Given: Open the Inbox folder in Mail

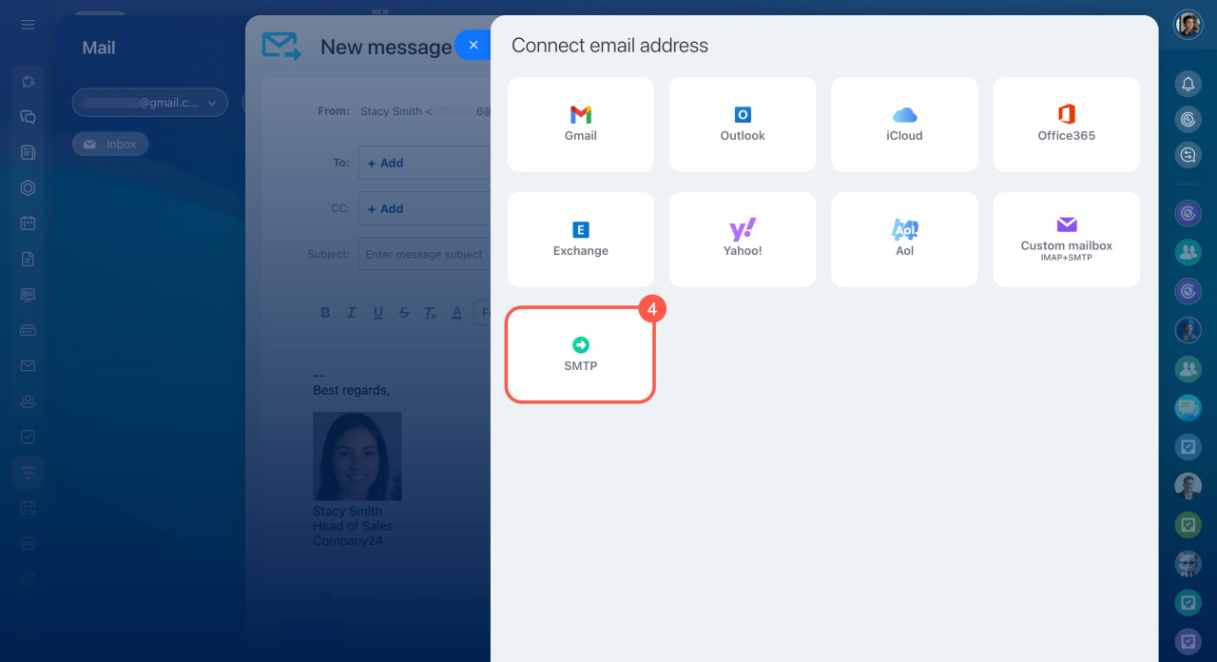Looking at the screenshot, I should (x=110, y=145).
